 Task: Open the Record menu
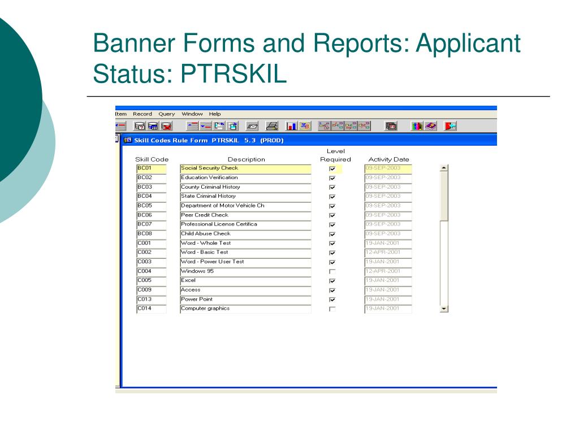click(142, 114)
